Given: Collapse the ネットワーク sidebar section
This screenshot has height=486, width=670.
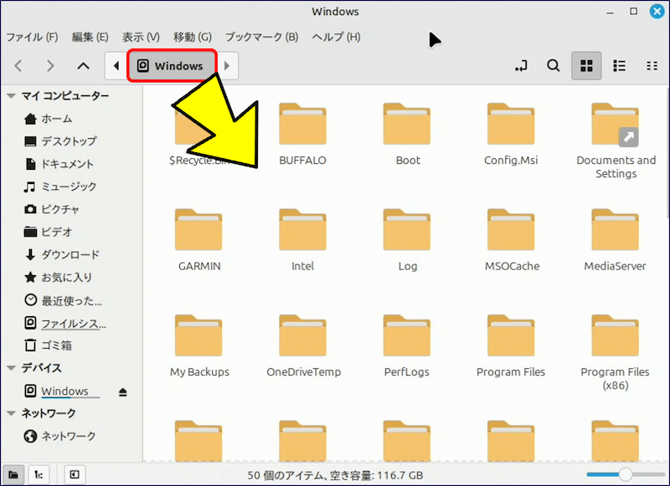Looking at the screenshot, I should tap(11, 413).
